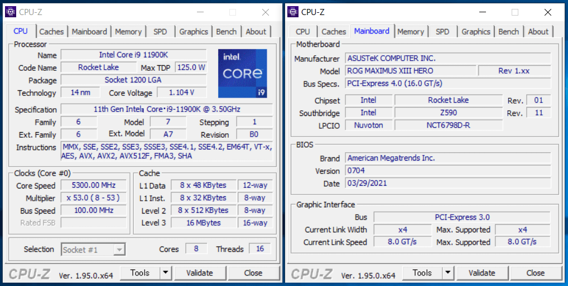This screenshot has width=568, height=286.
Task: Minimize the left CPU-Z window
Action: [x=200, y=12]
